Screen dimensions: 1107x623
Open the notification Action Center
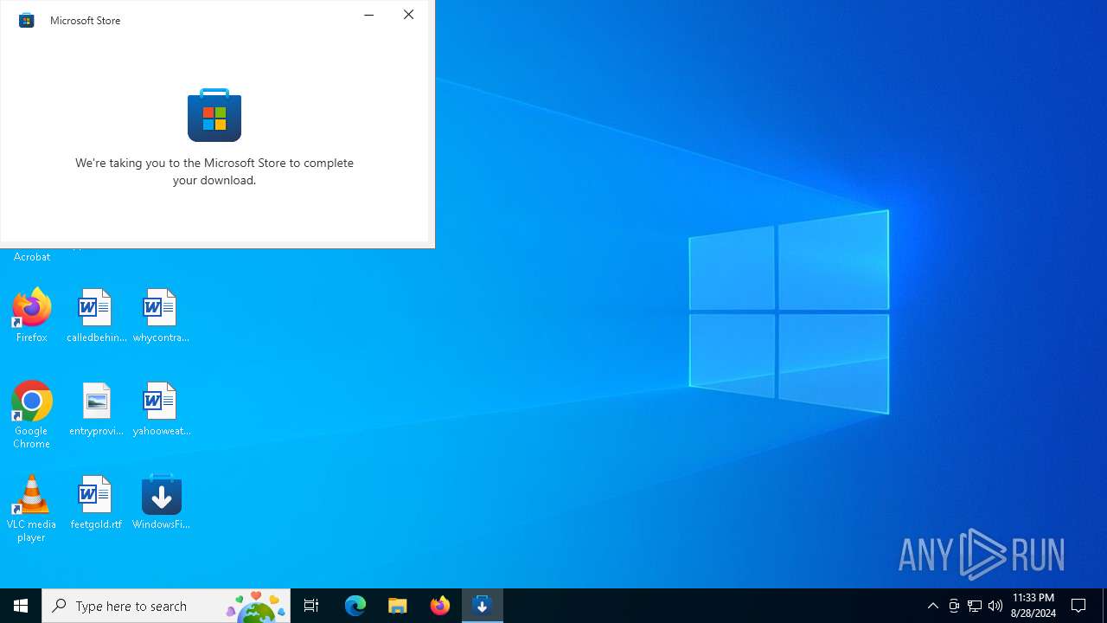point(1079,606)
